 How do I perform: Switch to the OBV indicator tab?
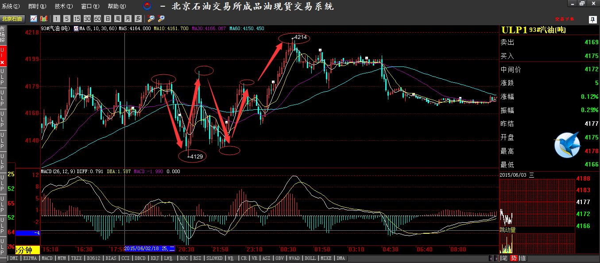tap(280, 258)
